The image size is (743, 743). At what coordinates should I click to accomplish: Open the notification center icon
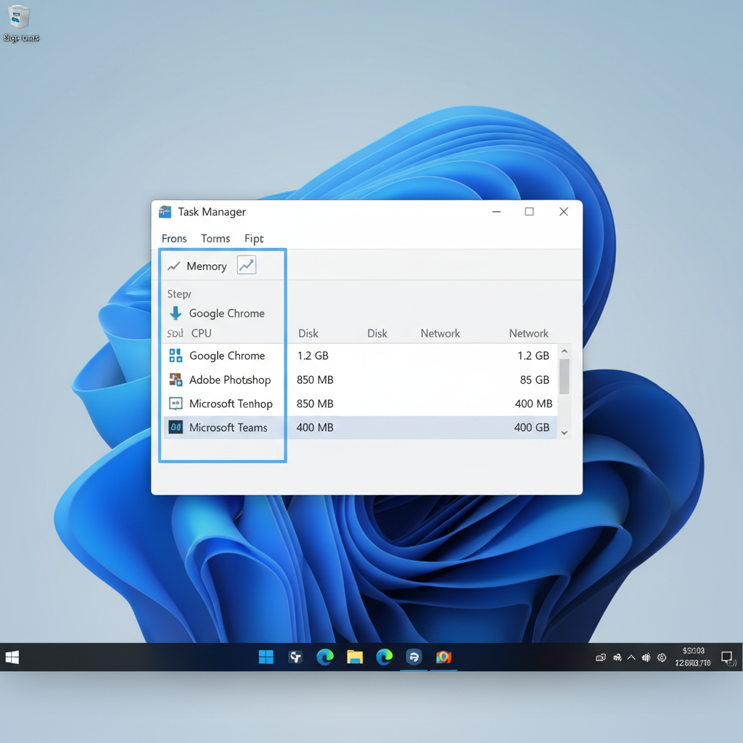[726, 657]
